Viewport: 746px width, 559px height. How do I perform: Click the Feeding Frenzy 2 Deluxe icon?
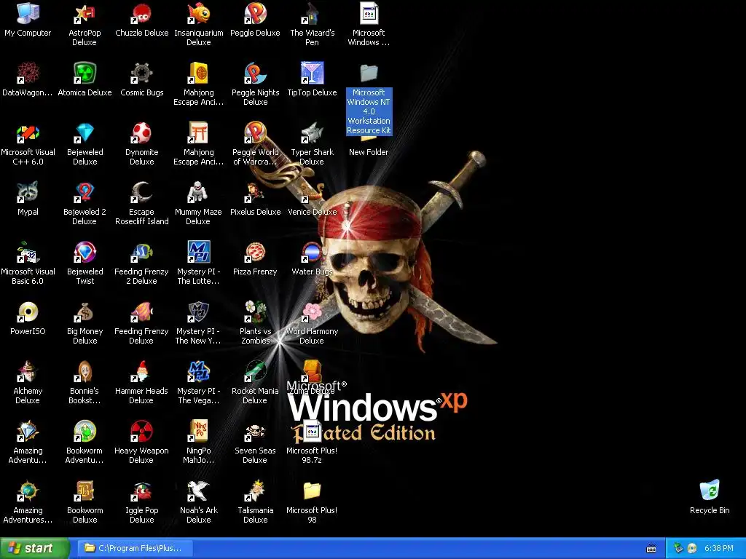tap(141, 253)
